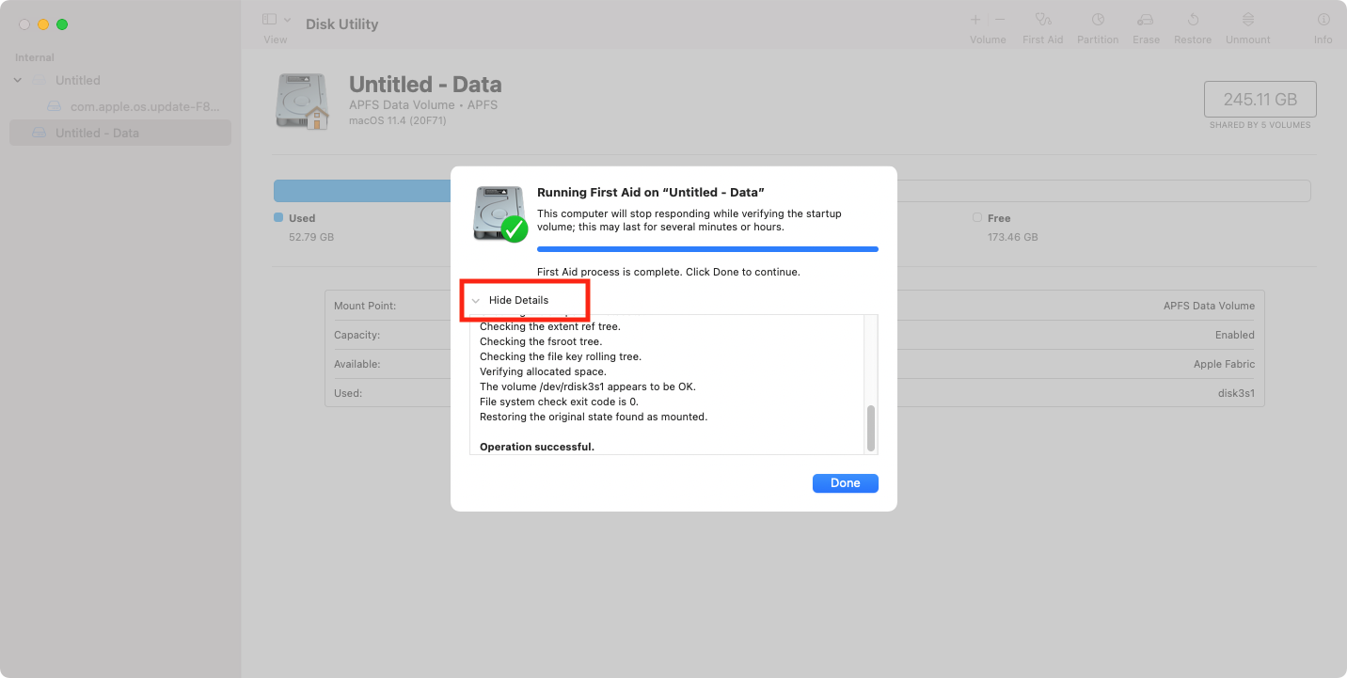Click the 'APFS Data Volume • APFS' subtitle
The image size is (1347, 678).
coord(423,104)
